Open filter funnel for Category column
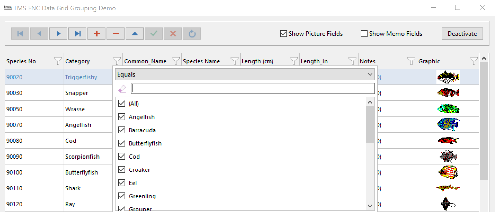 pos(117,61)
